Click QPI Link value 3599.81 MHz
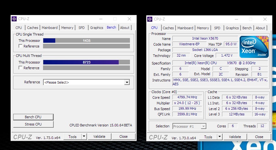The height and width of the screenshot is (150, 276). point(187,114)
